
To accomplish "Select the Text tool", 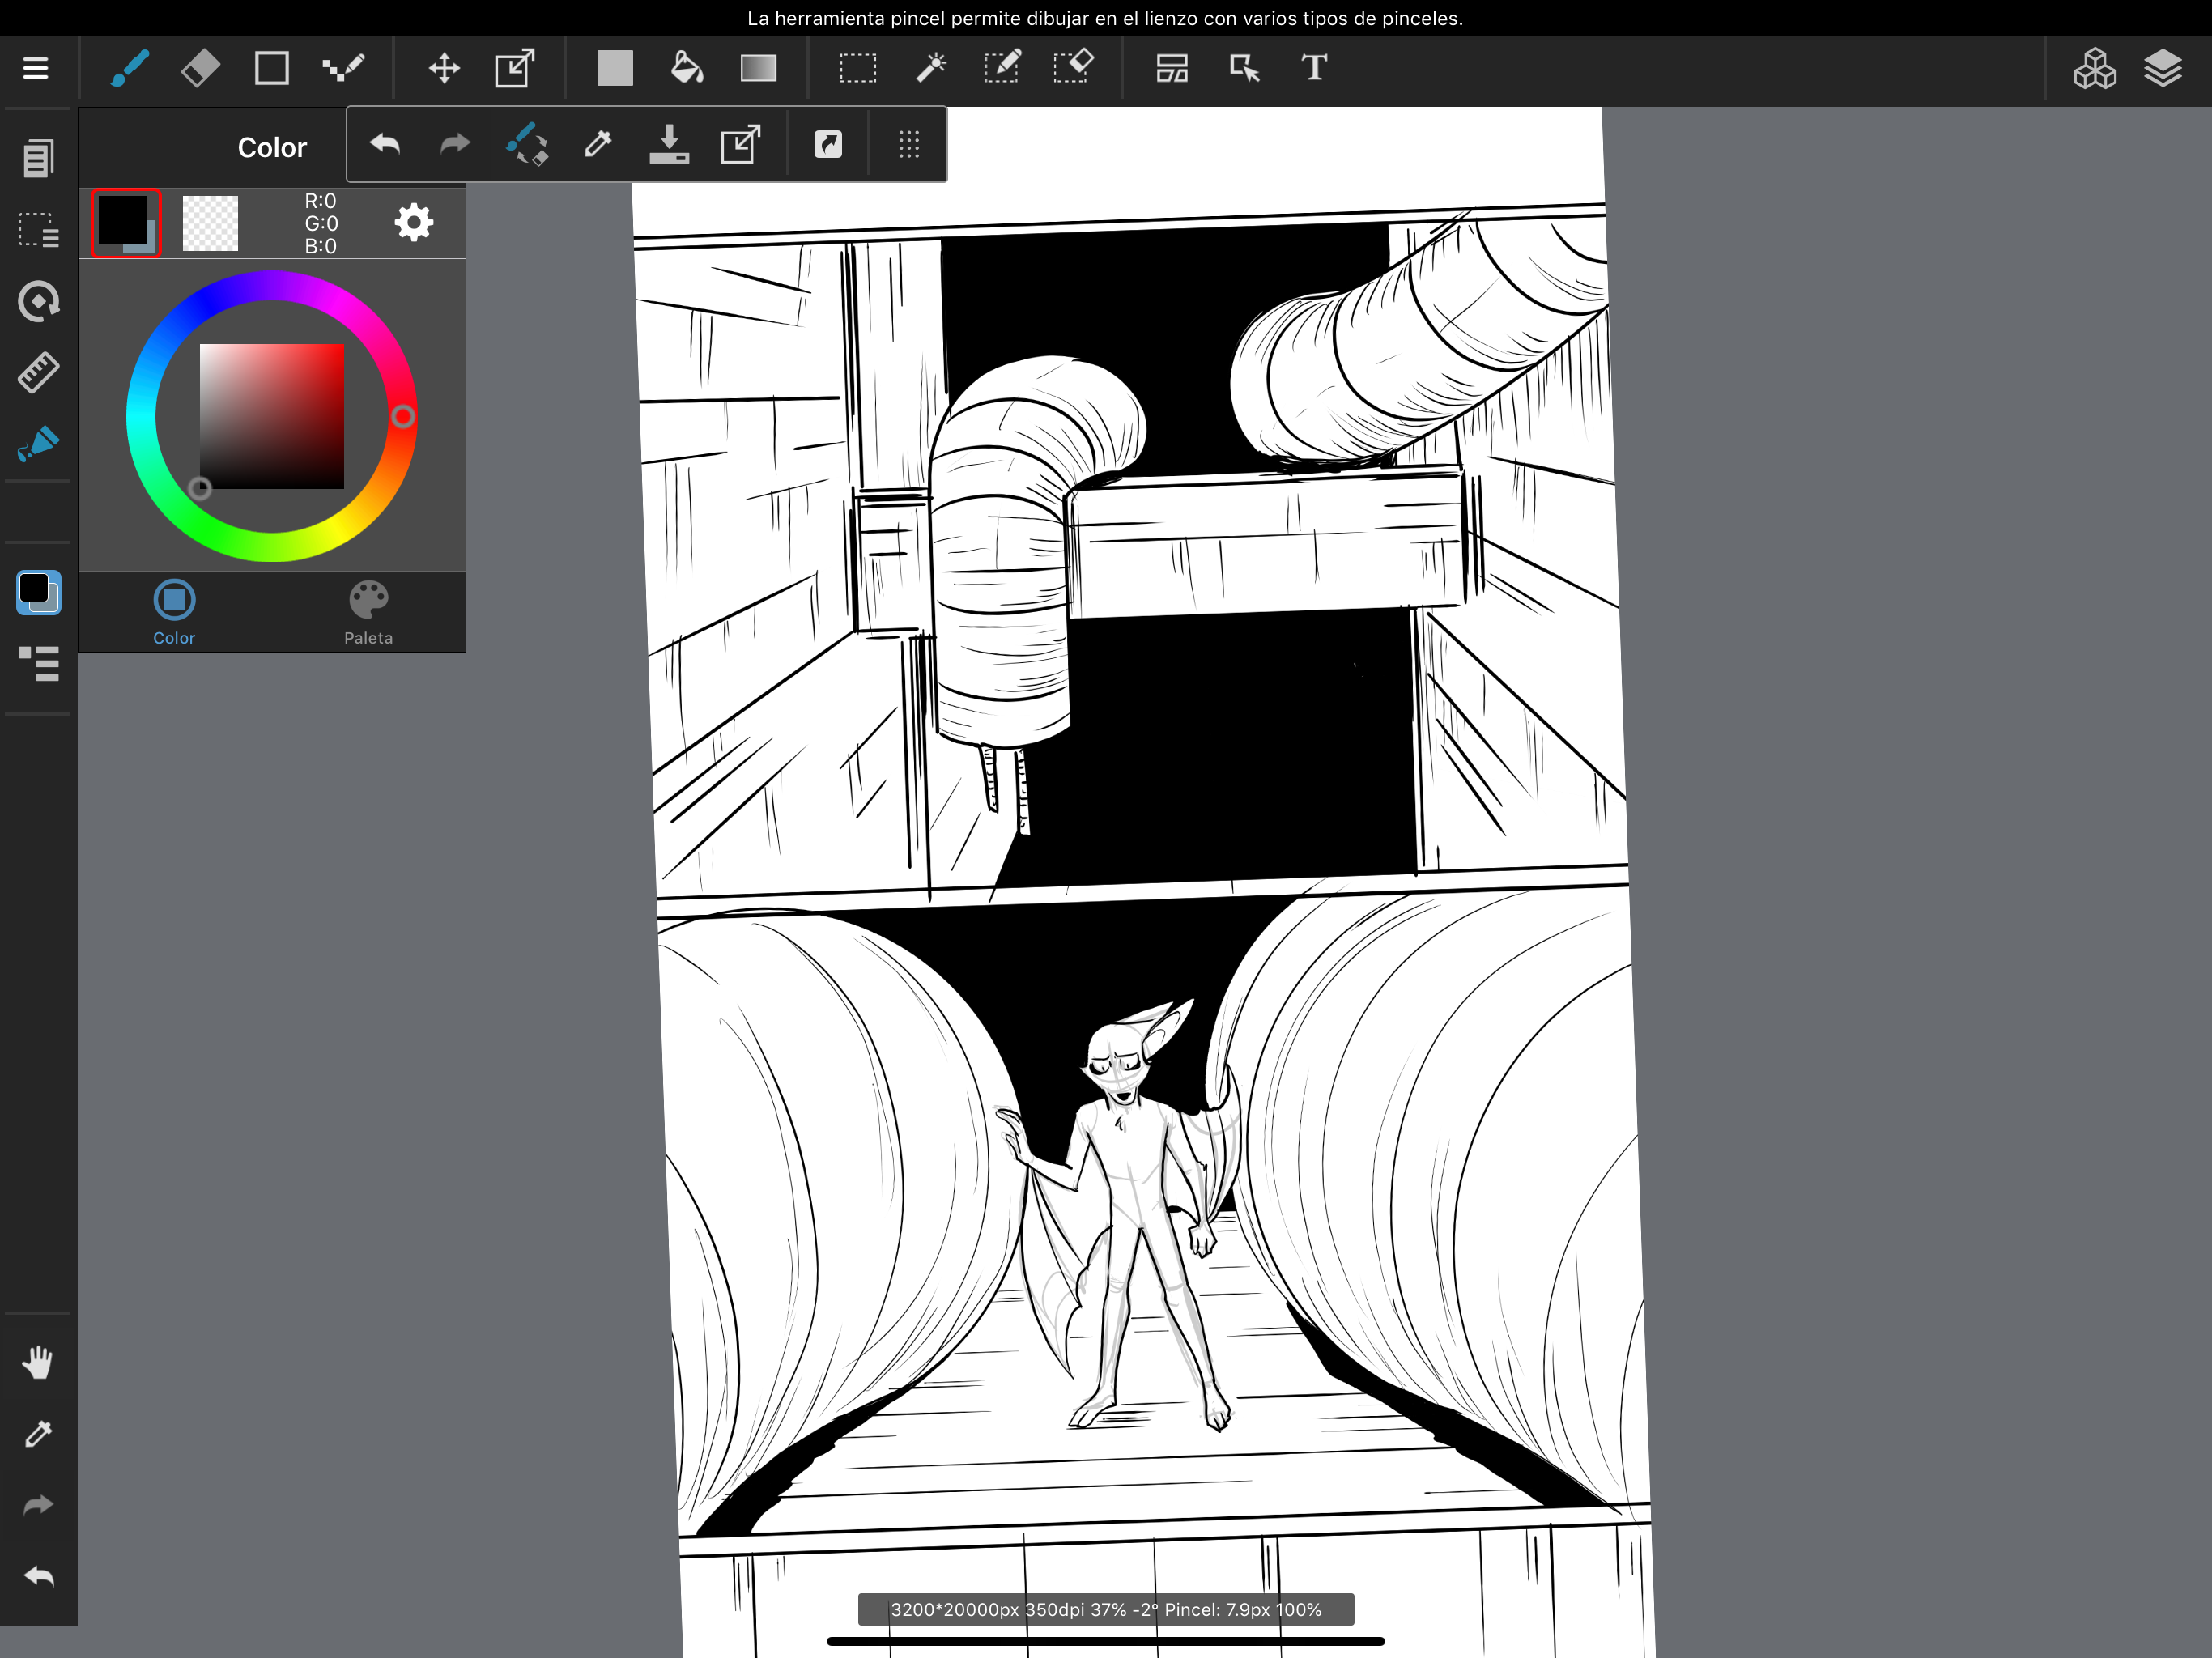I will (x=1314, y=68).
